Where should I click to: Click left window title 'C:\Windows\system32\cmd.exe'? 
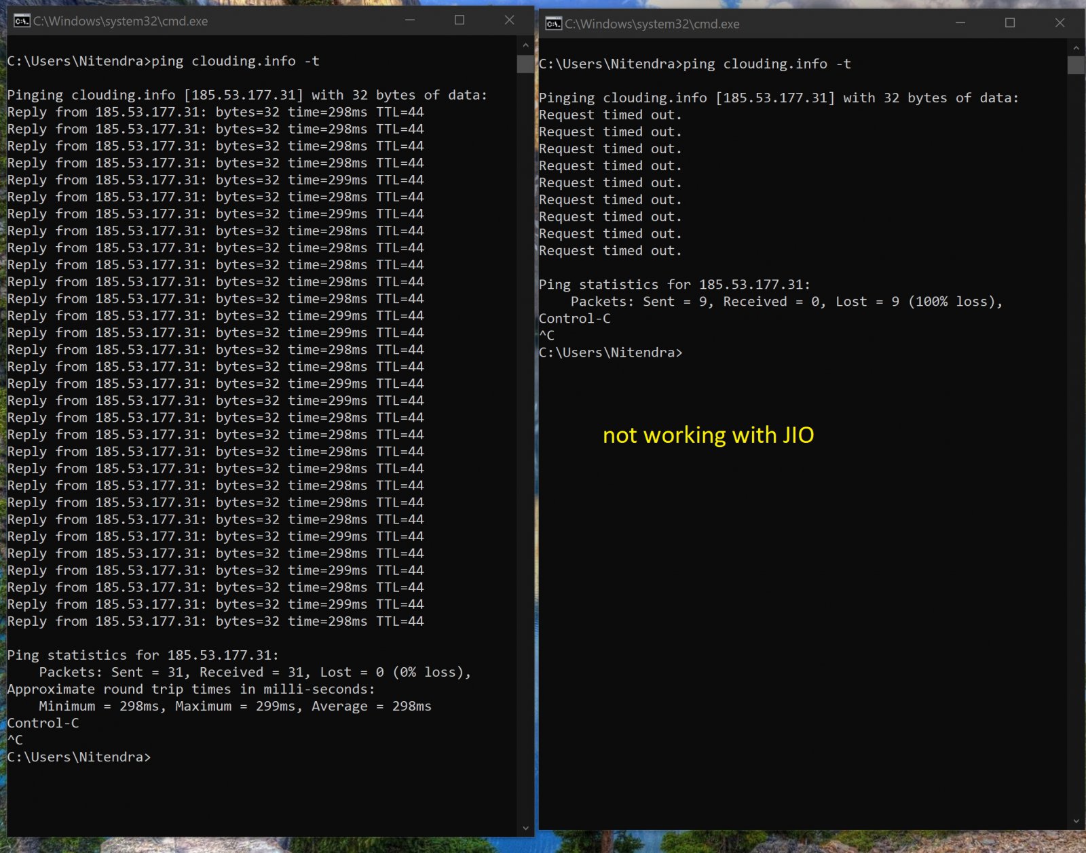coord(121,21)
